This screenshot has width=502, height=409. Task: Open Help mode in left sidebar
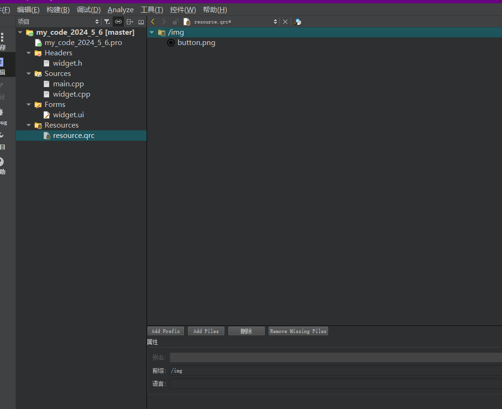point(2,165)
